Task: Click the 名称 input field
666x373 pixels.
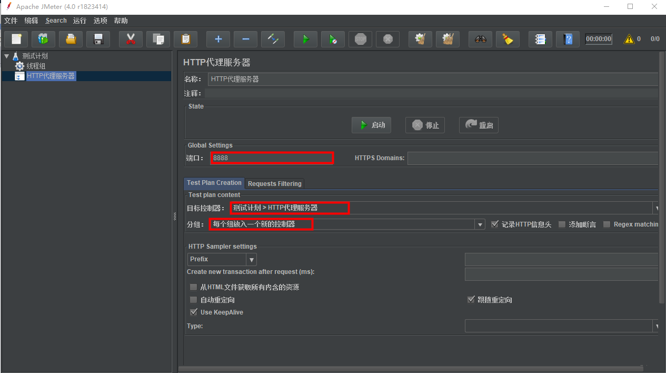Action: pos(433,79)
